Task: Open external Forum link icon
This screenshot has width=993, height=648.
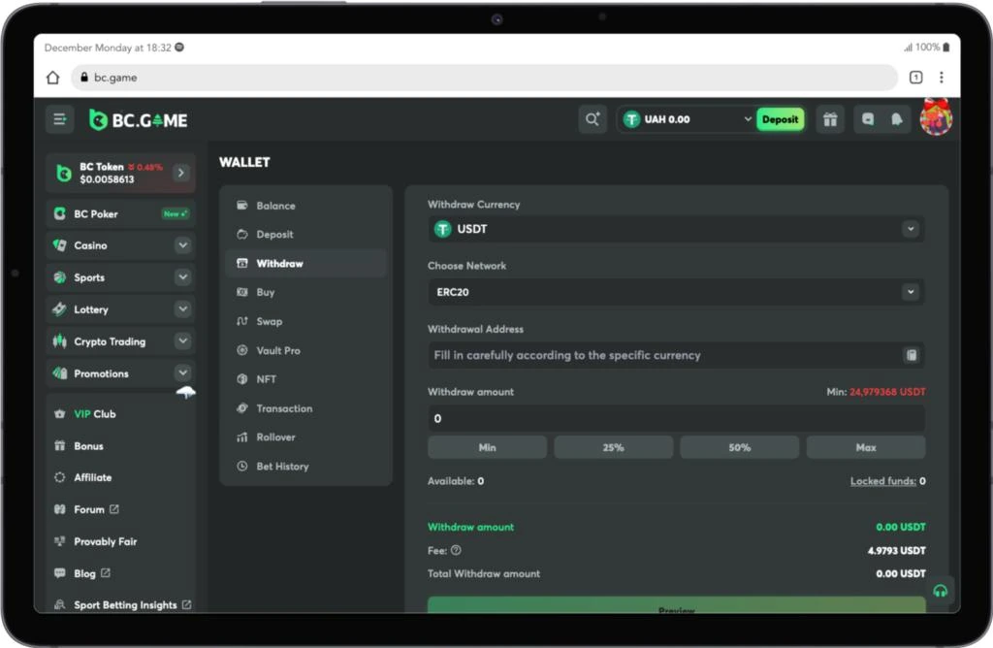Action: (x=114, y=509)
